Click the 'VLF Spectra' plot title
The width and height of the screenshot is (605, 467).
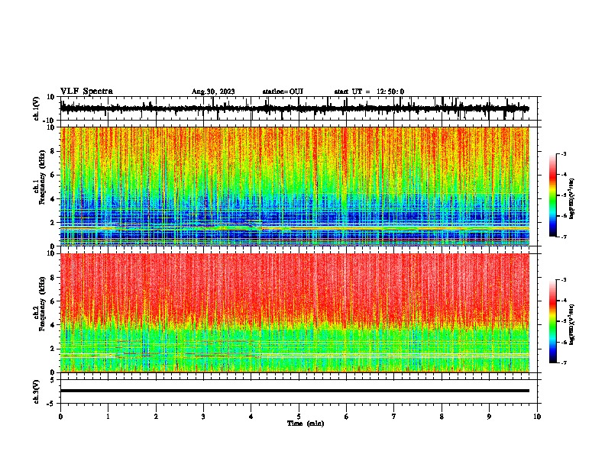click(x=86, y=92)
